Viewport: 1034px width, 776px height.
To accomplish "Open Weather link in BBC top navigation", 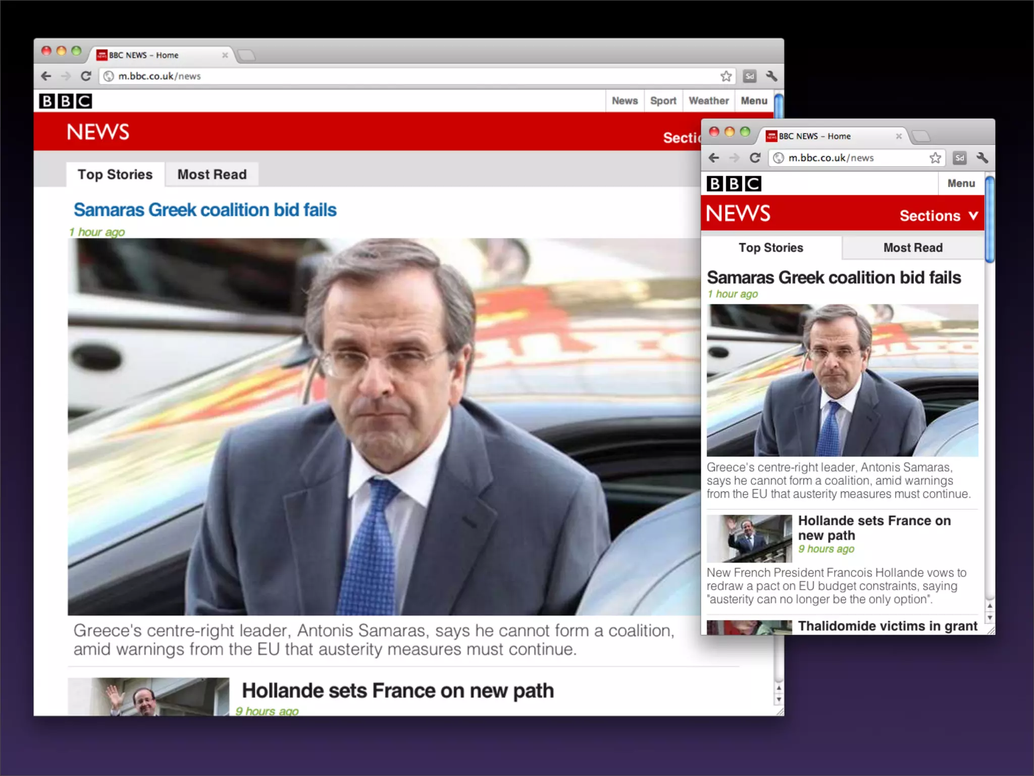I will pos(708,101).
